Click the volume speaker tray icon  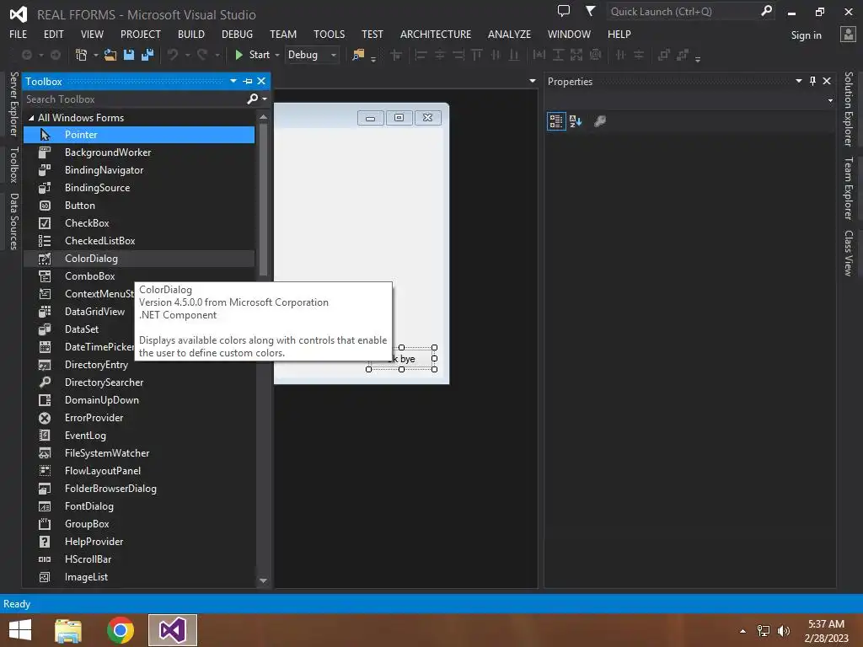click(x=783, y=630)
